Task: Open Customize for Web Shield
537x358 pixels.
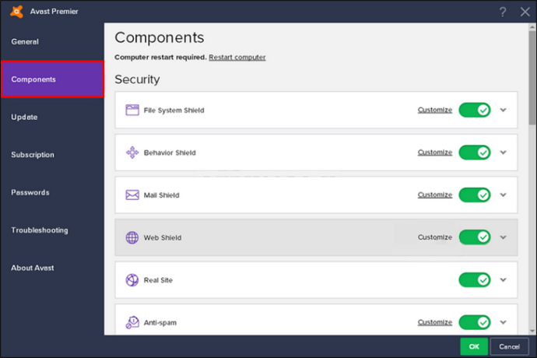Action: coord(435,237)
